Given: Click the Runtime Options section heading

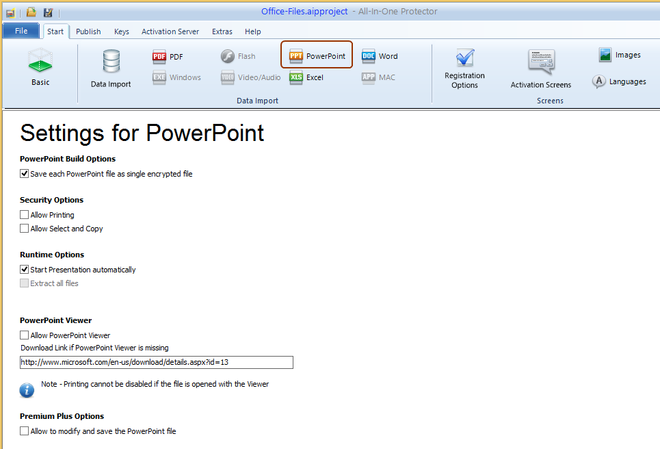Looking at the screenshot, I should click(52, 255).
